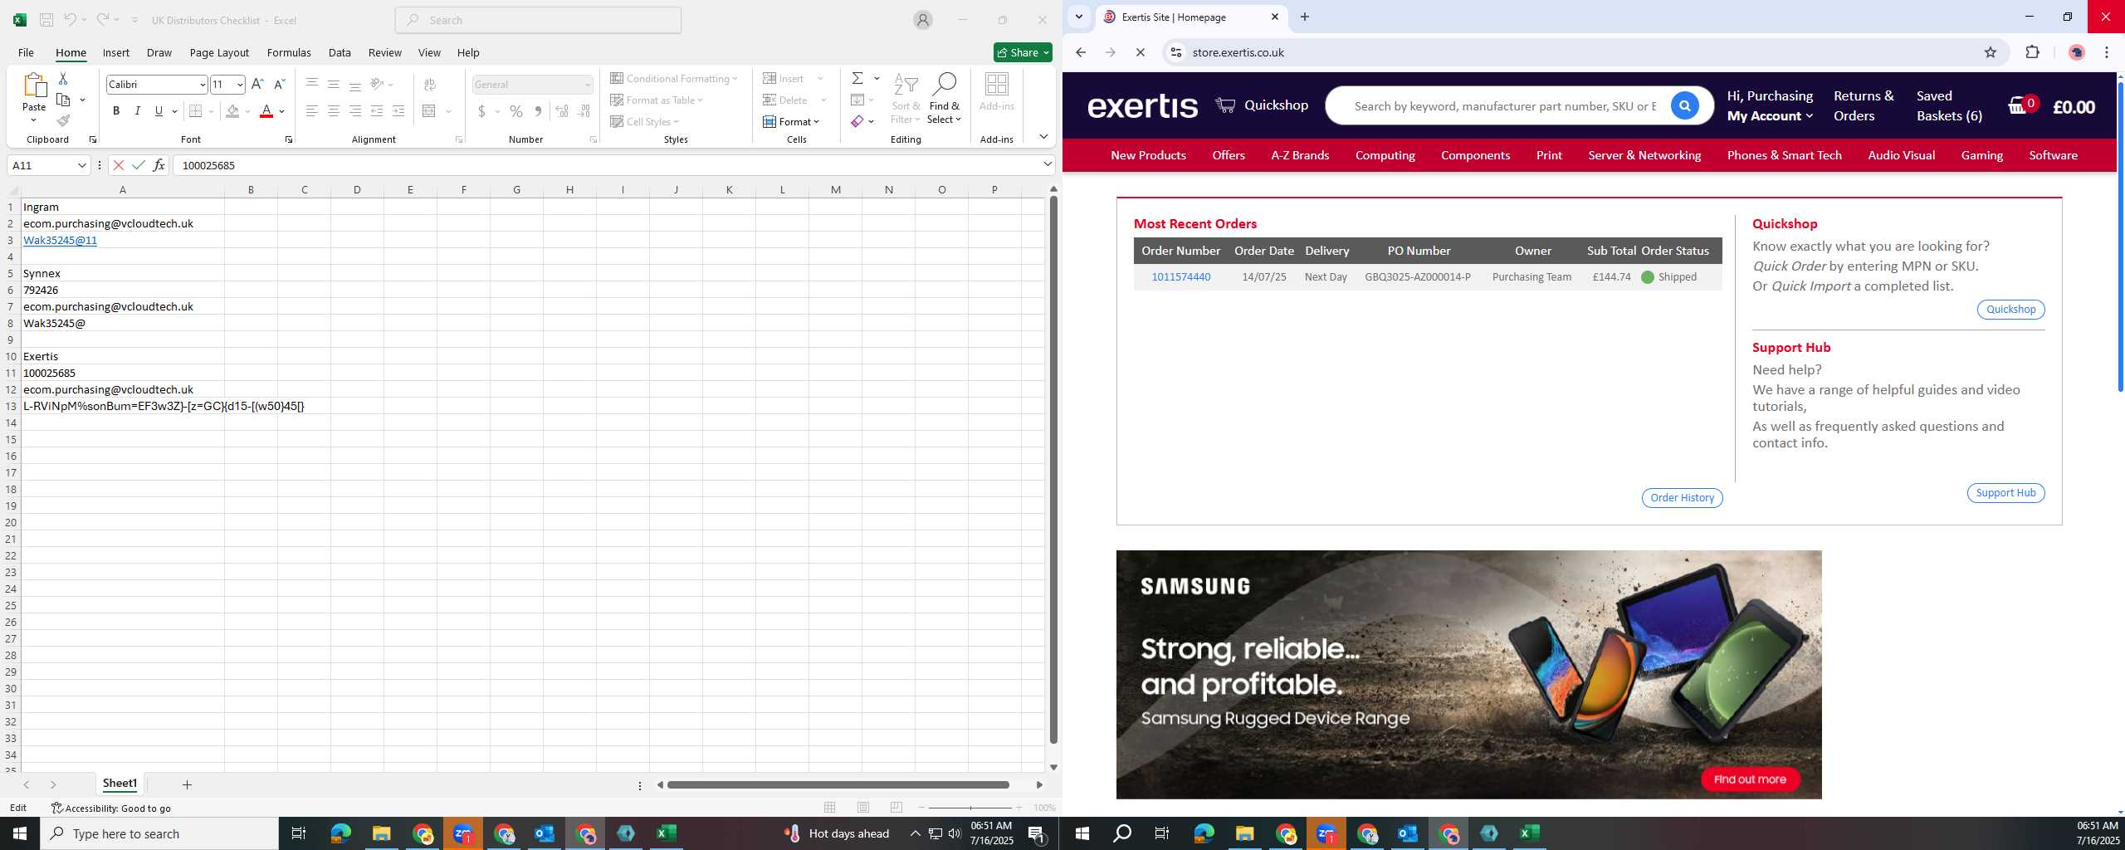Click the formula bar Cancel X icon
This screenshot has width=2125, height=850.
pos(119,165)
